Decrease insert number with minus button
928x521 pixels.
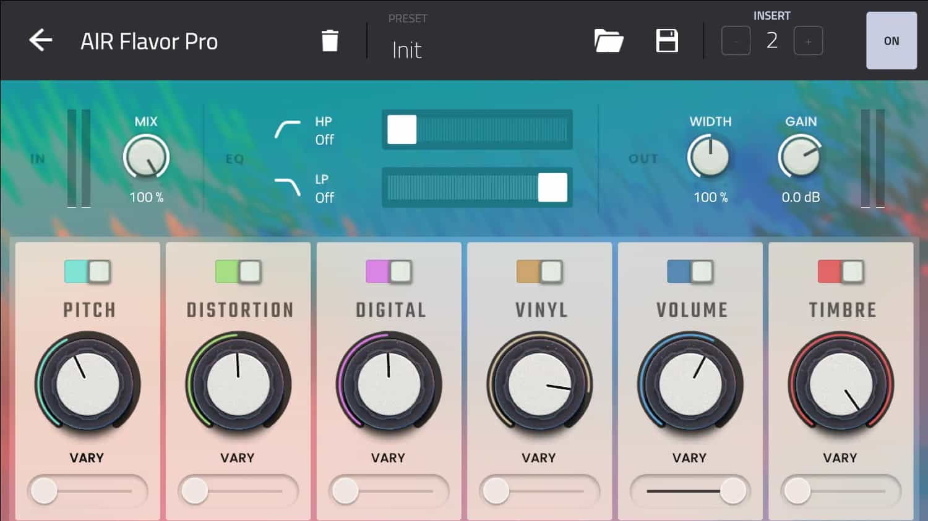click(736, 41)
